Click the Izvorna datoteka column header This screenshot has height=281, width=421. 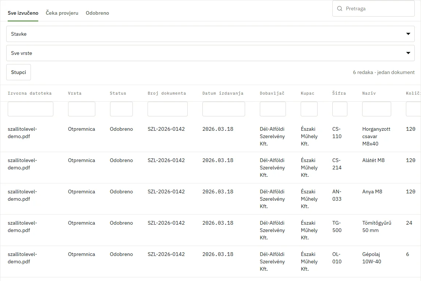29,93
